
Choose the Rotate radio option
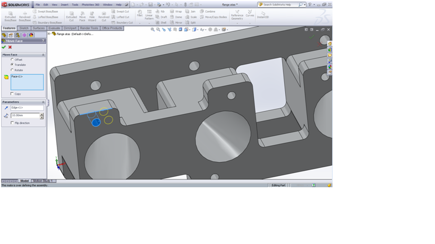pyautogui.click(x=12, y=70)
